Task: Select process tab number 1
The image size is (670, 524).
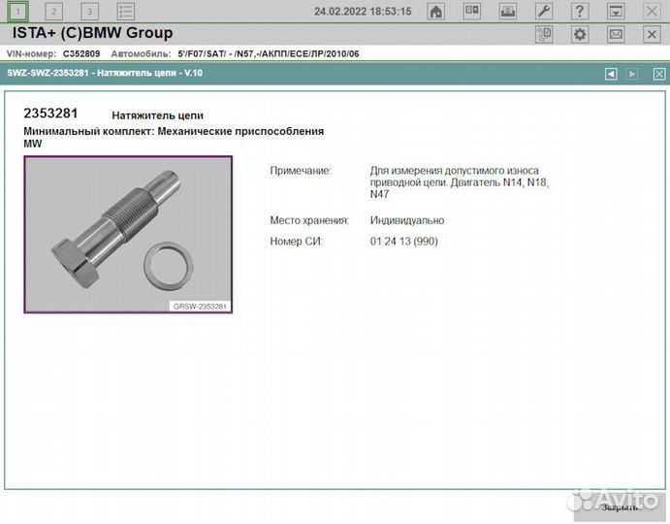Action: [x=18, y=11]
